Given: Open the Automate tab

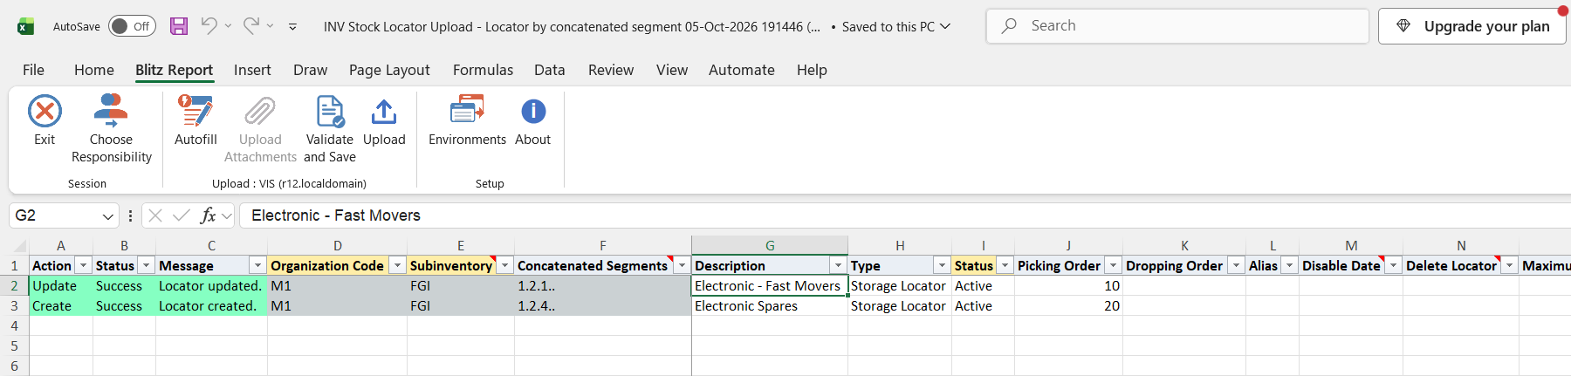Looking at the screenshot, I should click(742, 70).
